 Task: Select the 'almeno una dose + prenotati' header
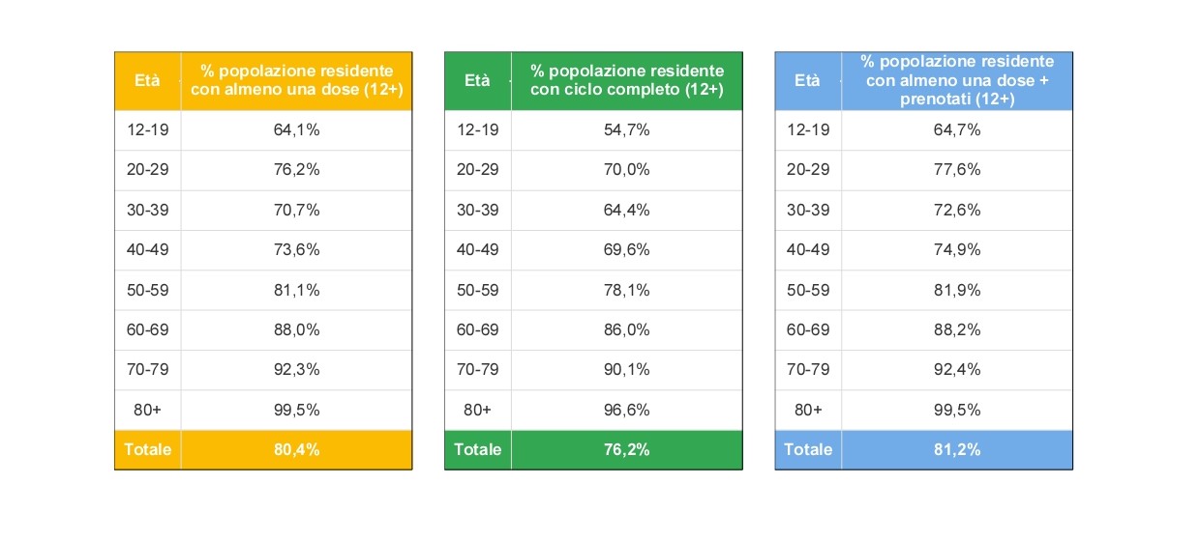[x=957, y=81]
